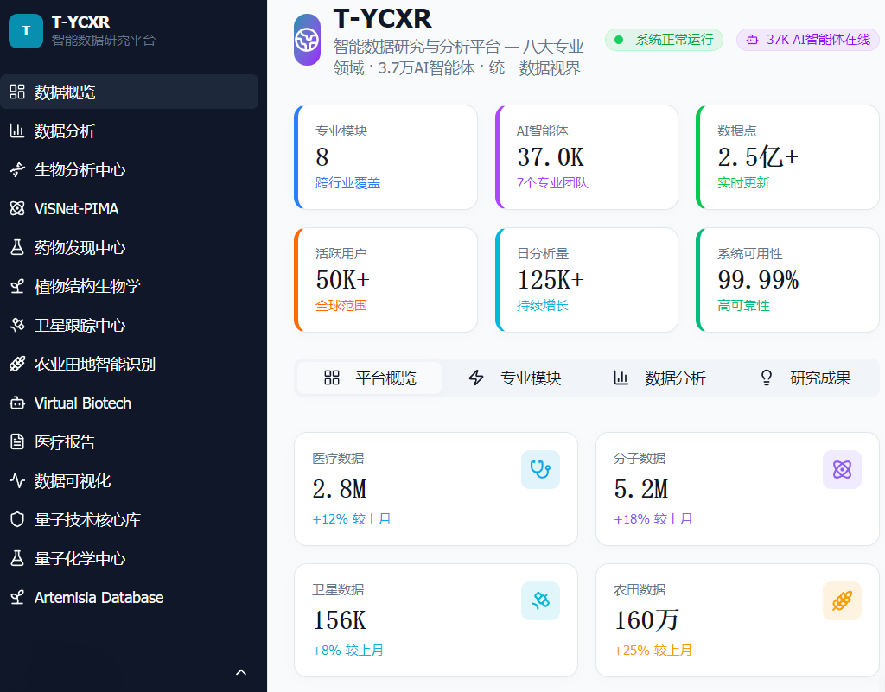Screen dimensions: 885x692
Task: Click the 37K AI智能体在线 badge
Action: point(810,40)
